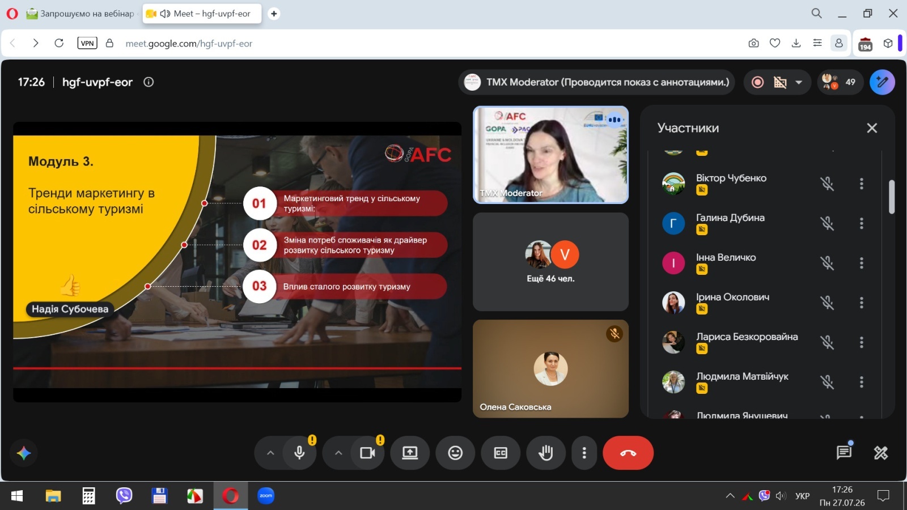Open more options for Лариса Безкоровайна

(x=862, y=342)
